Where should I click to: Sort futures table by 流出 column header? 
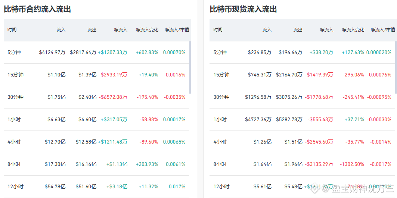92,30
